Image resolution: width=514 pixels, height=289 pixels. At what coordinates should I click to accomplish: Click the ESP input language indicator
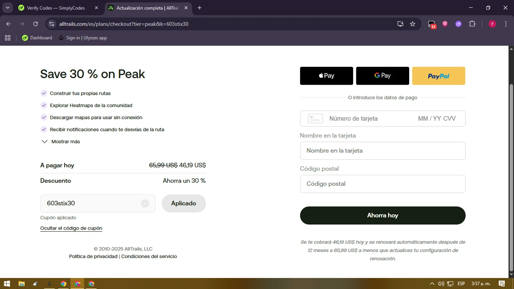pyautogui.click(x=461, y=284)
